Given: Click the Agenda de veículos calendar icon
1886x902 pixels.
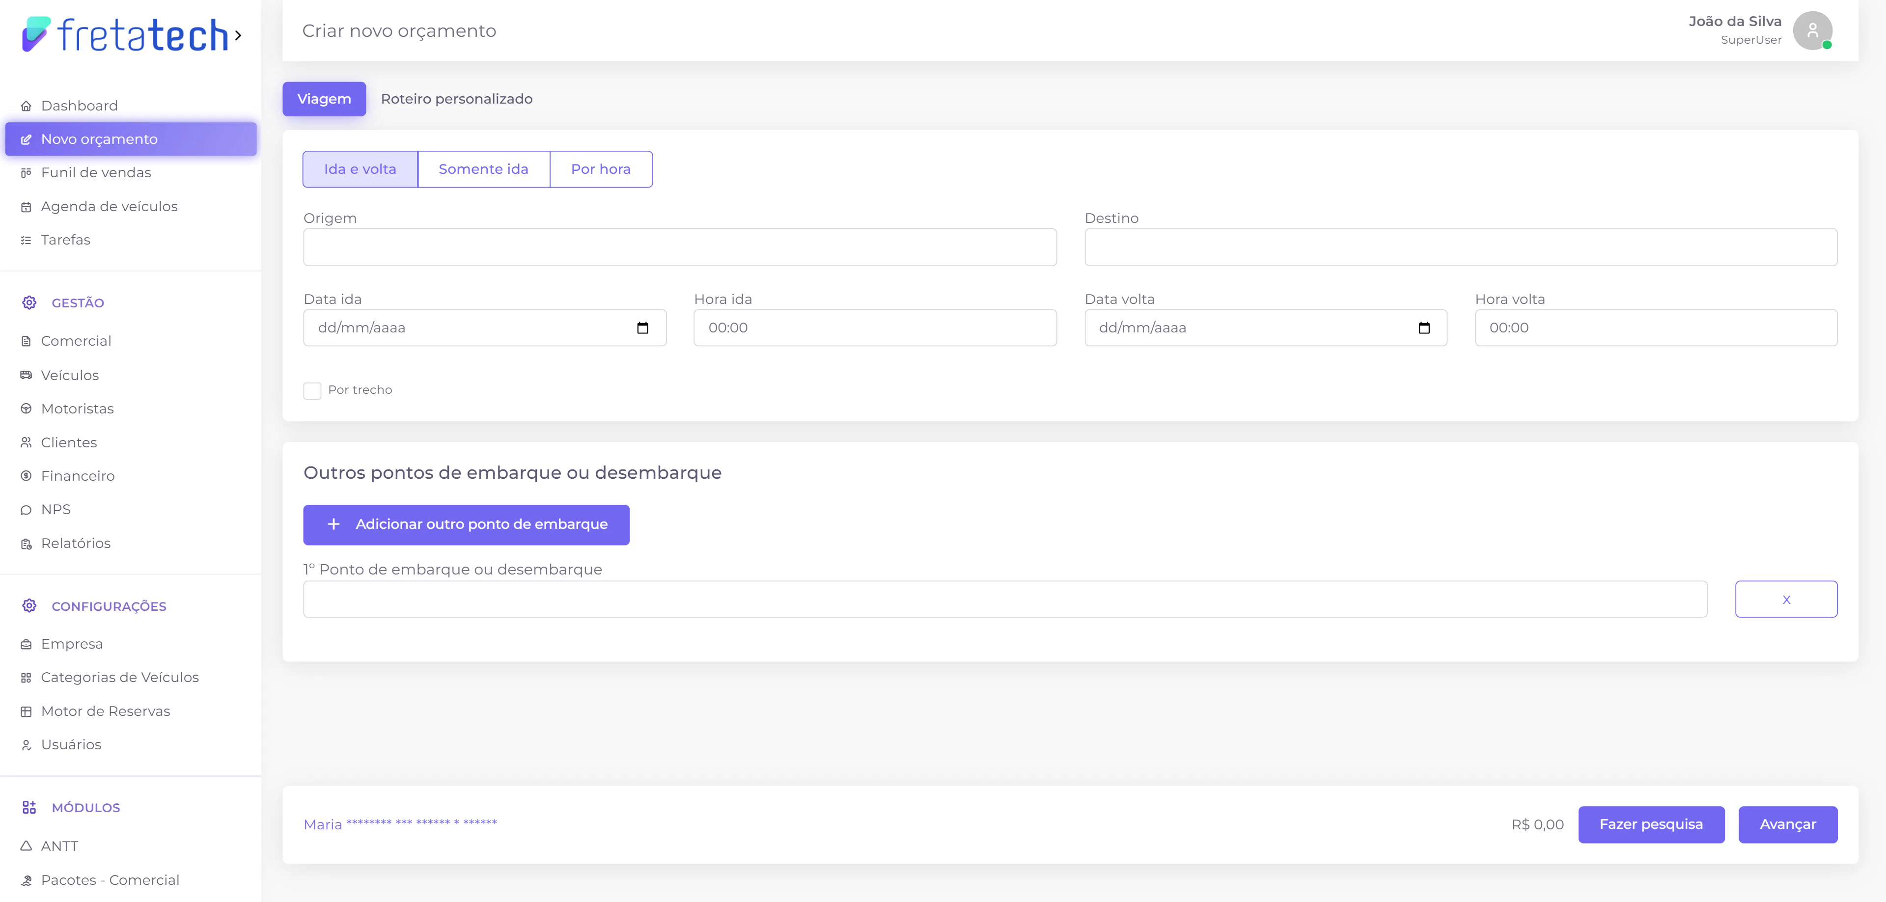Looking at the screenshot, I should click(x=27, y=207).
